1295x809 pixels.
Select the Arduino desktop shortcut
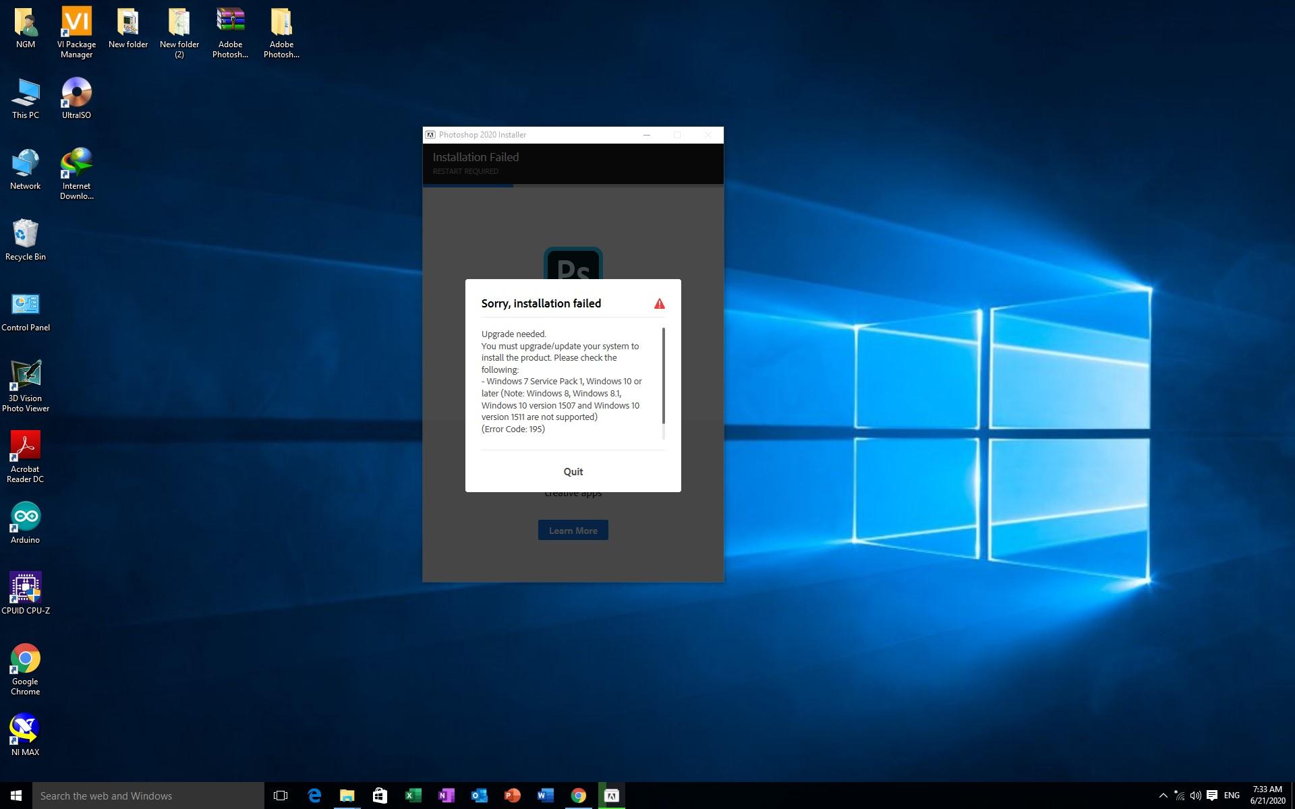(26, 523)
